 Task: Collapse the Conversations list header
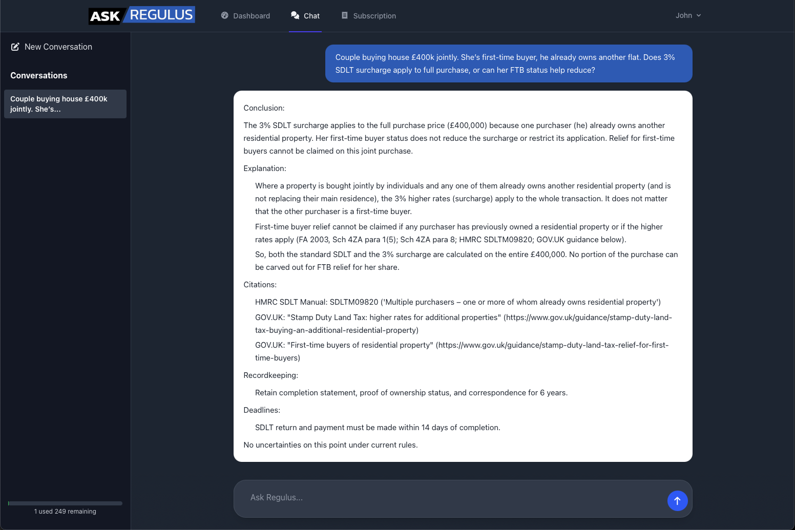pos(38,75)
